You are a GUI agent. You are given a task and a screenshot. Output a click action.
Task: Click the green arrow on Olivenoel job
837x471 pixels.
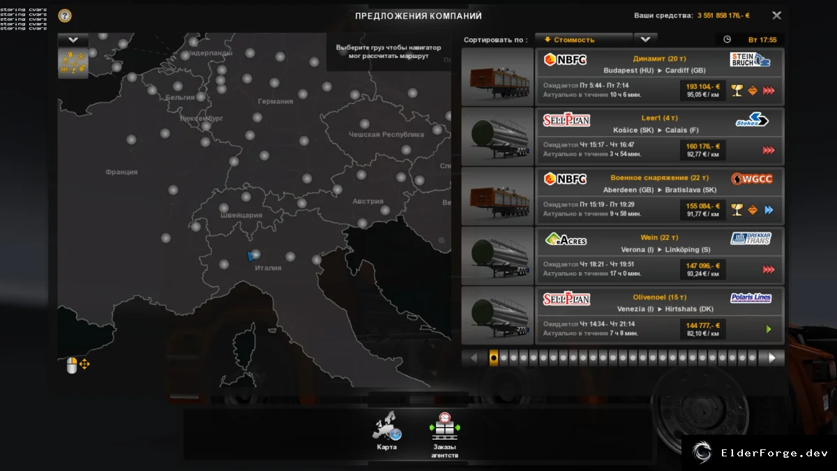pos(769,329)
